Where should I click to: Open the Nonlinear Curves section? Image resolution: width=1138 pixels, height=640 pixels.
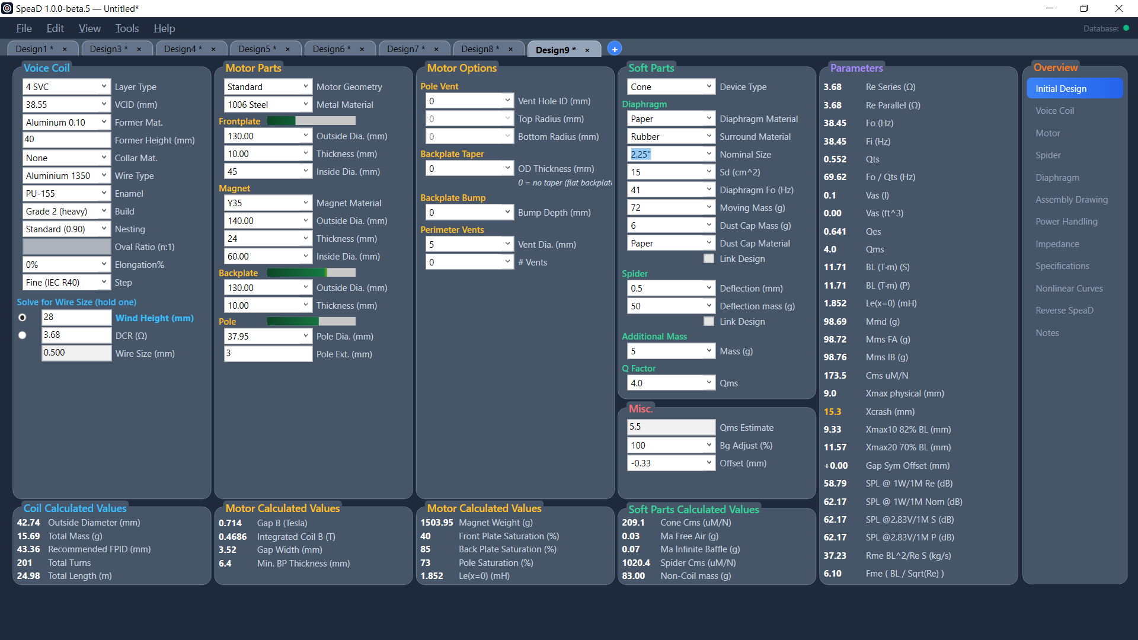click(1069, 289)
